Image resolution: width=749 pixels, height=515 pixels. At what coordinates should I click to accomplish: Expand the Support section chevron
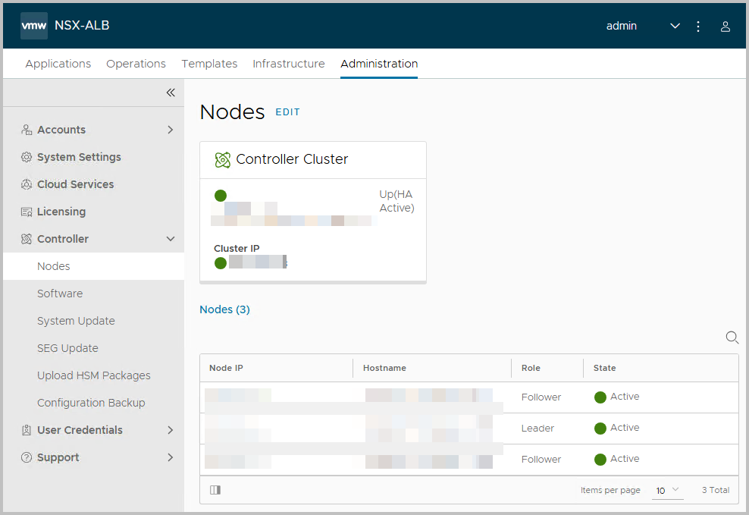click(x=171, y=457)
